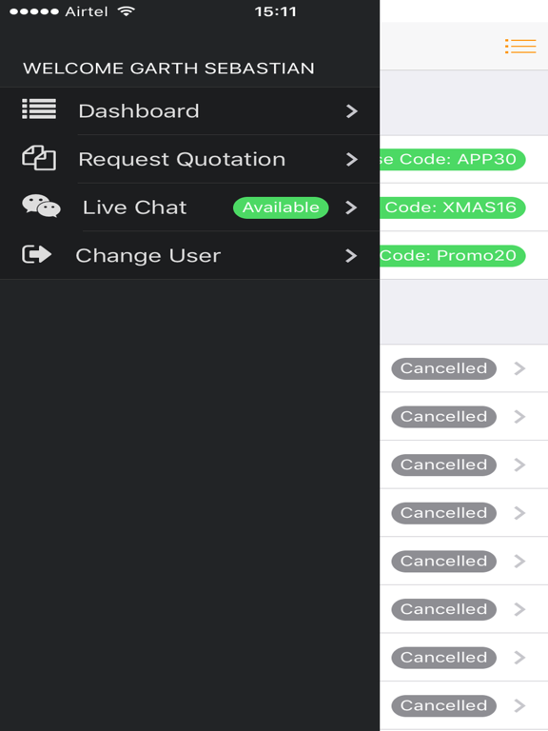
Task: Close the side menu via orange hamburger icon
Action: click(x=520, y=46)
